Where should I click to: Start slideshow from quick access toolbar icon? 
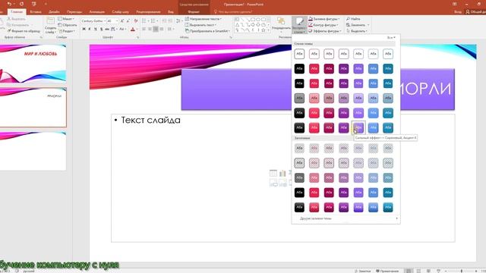point(33,4)
